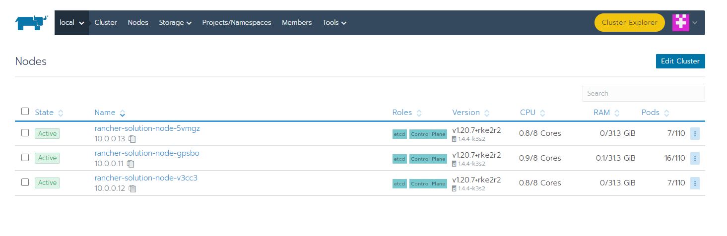Image resolution: width=727 pixels, height=236 pixels.
Task: Expand the Storage dropdown menu
Action: tap(175, 23)
